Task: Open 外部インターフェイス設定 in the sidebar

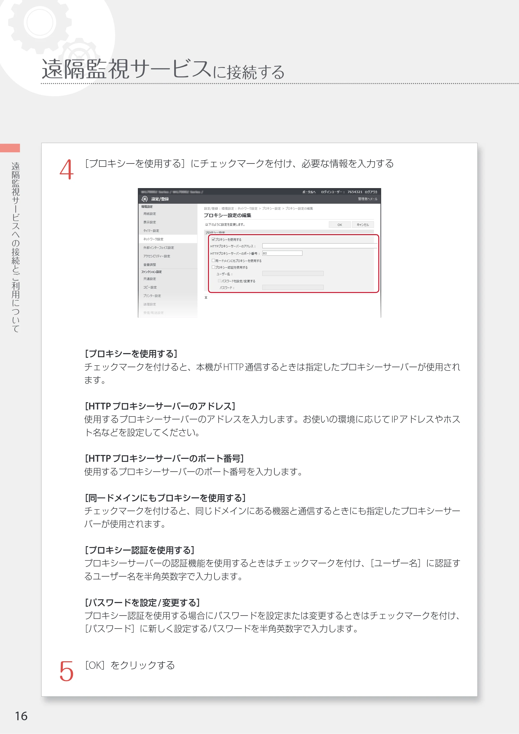Action: click(159, 248)
